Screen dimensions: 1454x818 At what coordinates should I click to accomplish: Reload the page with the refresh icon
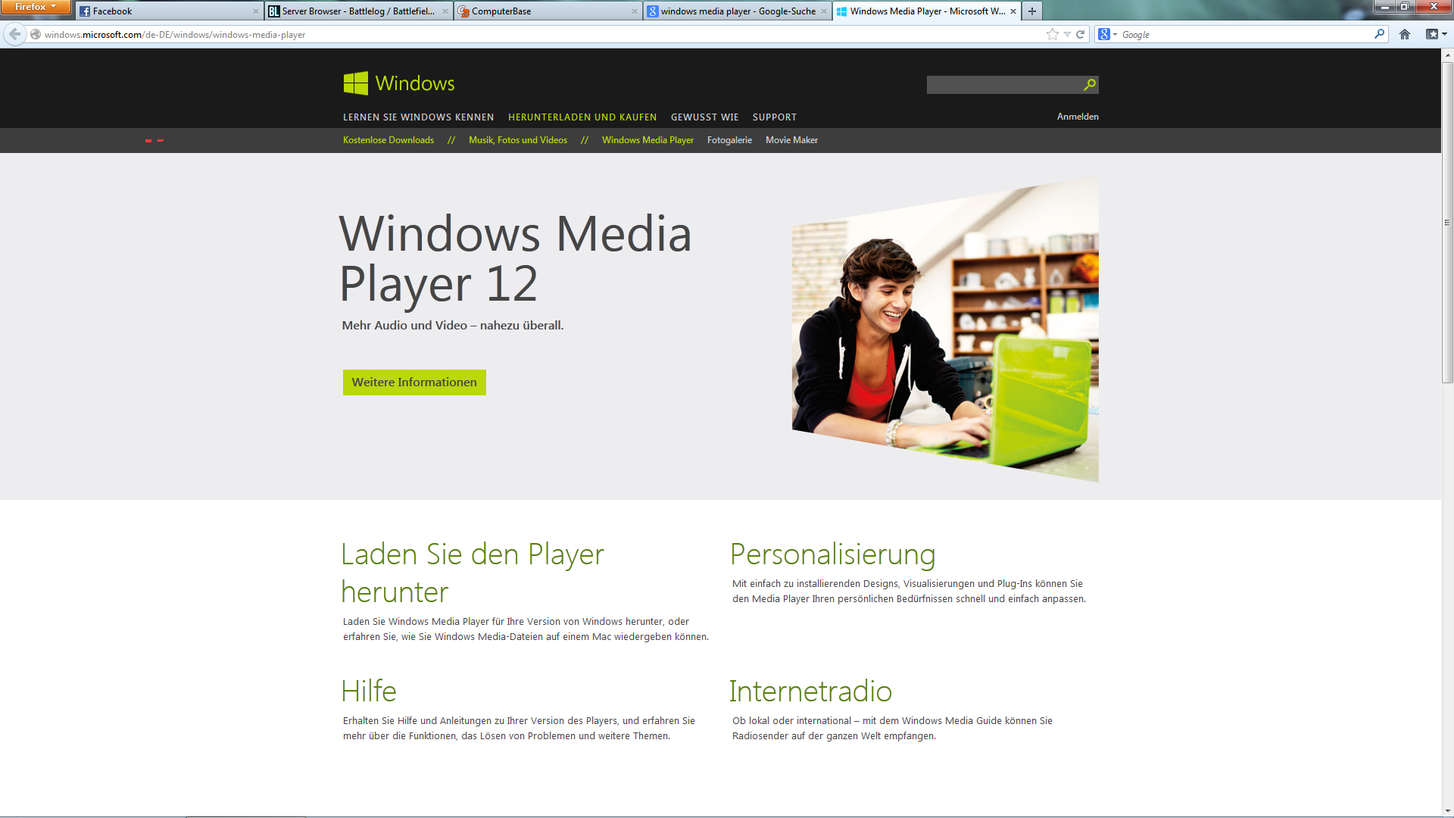1081,34
